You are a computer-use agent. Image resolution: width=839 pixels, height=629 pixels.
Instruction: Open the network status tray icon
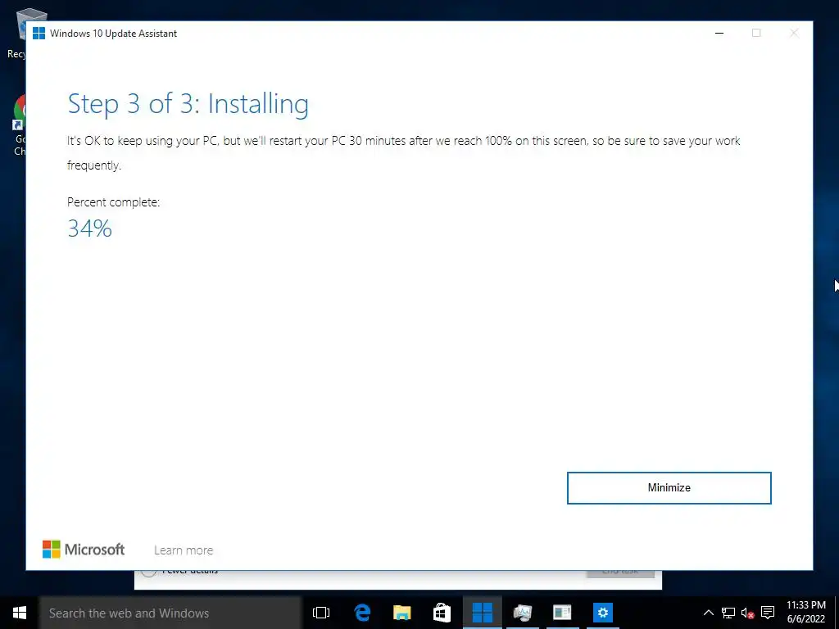point(728,613)
